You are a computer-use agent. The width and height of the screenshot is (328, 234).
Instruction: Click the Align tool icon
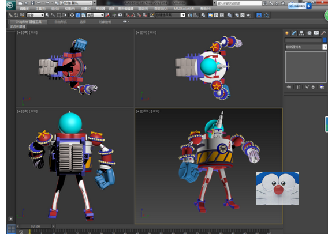point(196,15)
